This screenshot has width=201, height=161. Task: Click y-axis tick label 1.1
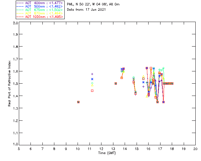(15, 133)
